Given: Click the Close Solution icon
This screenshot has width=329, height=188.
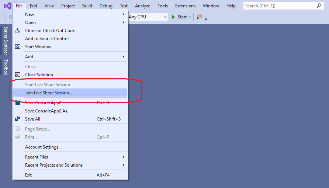Looking at the screenshot, I should pyautogui.click(x=18, y=74).
